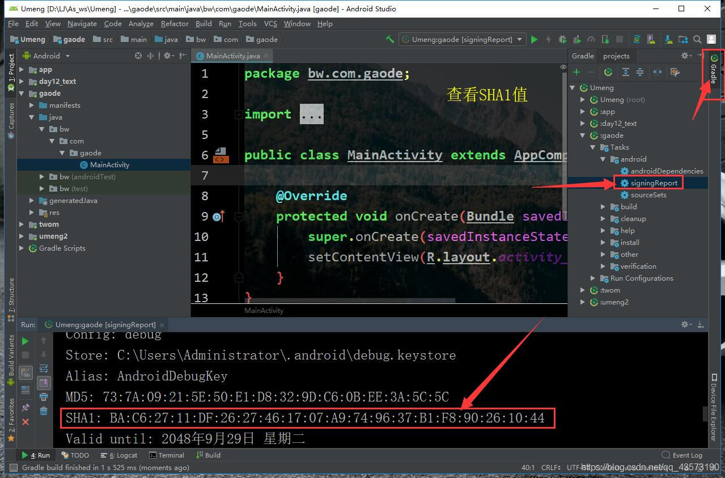Viewport: 725px width, 478px height.
Task: Click the gray Stop icon in main toolbar
Action: (620, 39)
